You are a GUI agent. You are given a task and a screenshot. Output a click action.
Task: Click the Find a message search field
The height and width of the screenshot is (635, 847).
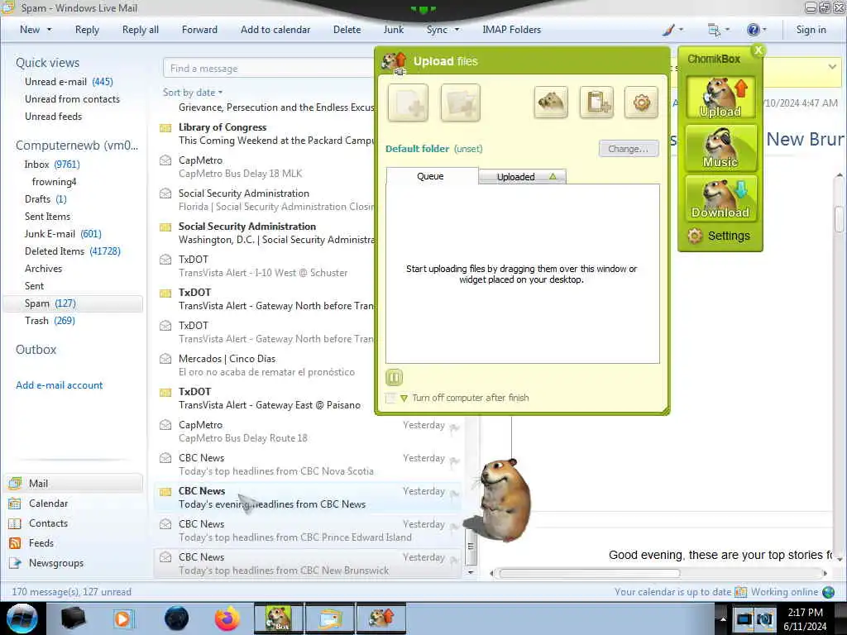[x=269, y=69]
